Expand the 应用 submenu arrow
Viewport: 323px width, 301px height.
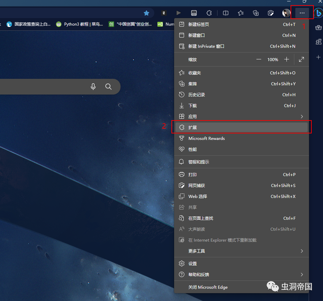(x=302, y=116)
